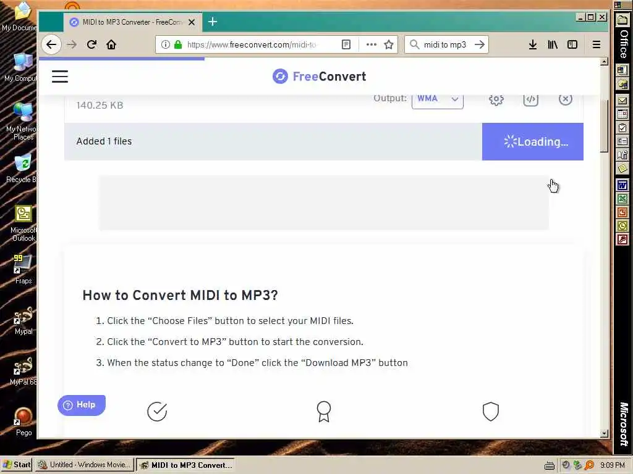The image size is (633, 474).
Task: Click the page scrollbar down arrow
Action: pyautogui.click(x=604, y=434)
